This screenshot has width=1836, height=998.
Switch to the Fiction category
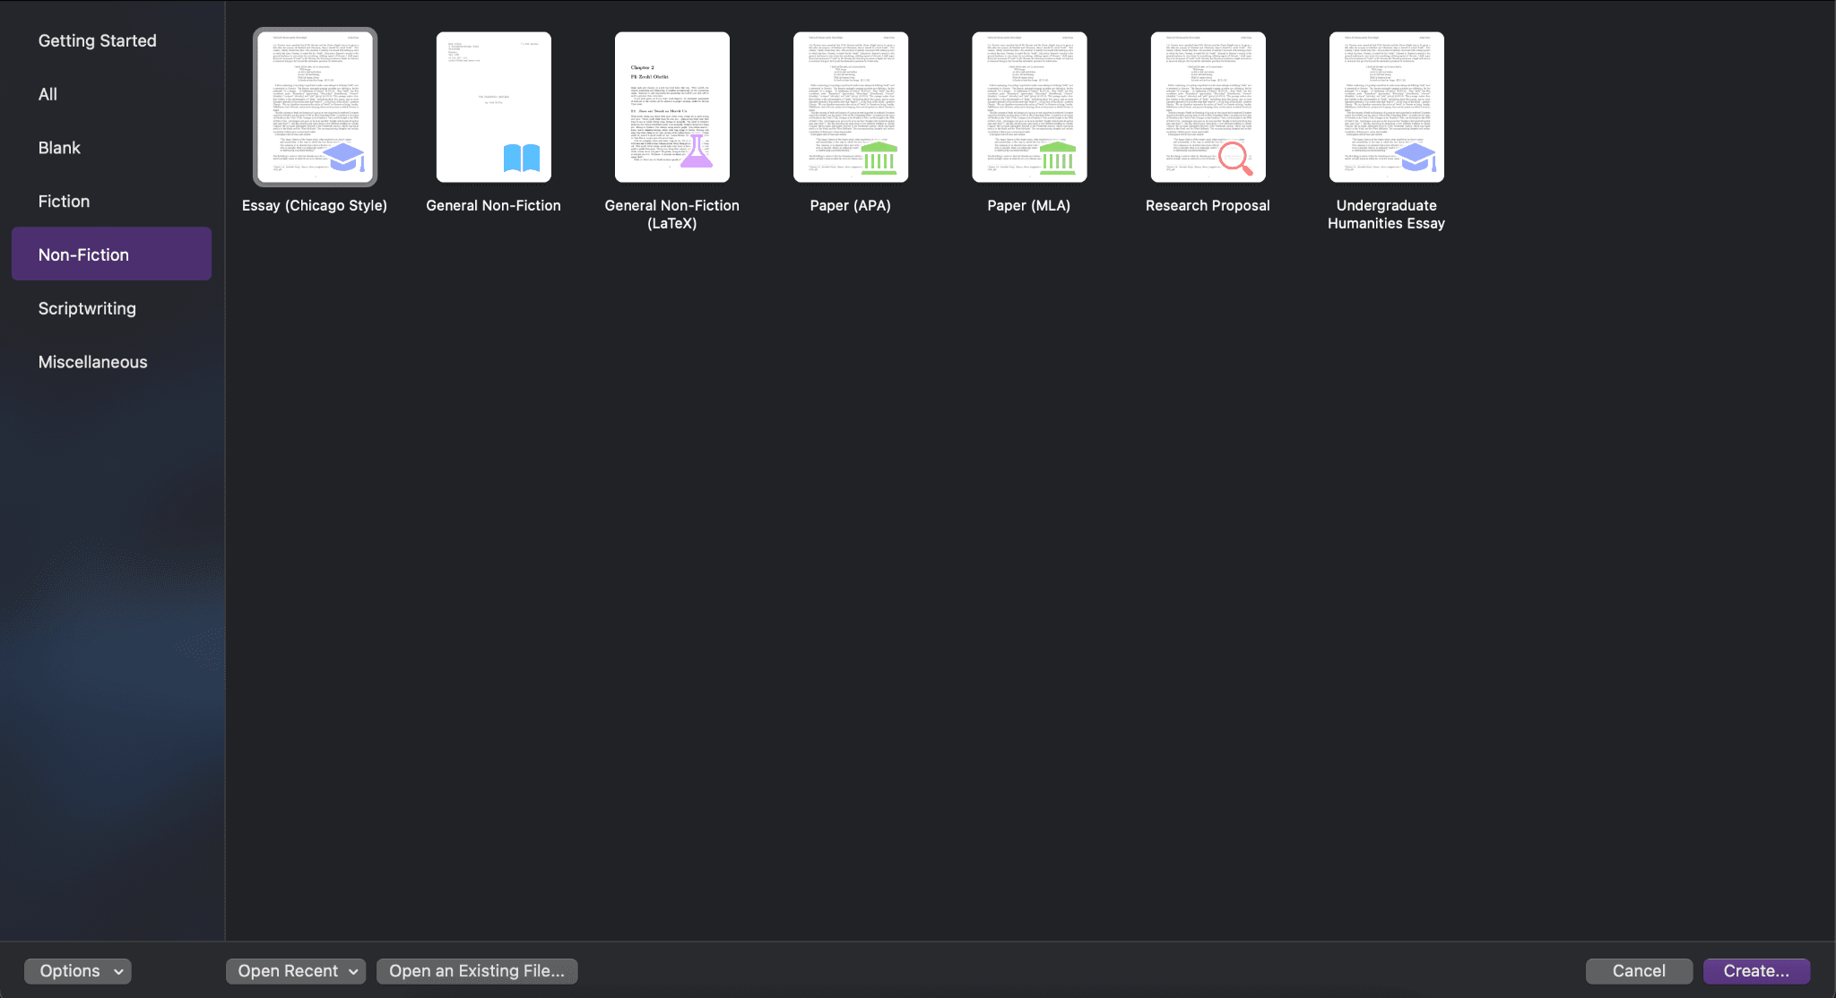[x=64, y=201]
